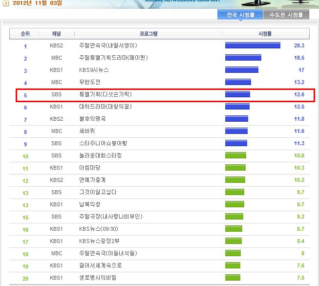Click the rating value 17 for KBS9시뉴스
The image size is (319, 286).
301,70
